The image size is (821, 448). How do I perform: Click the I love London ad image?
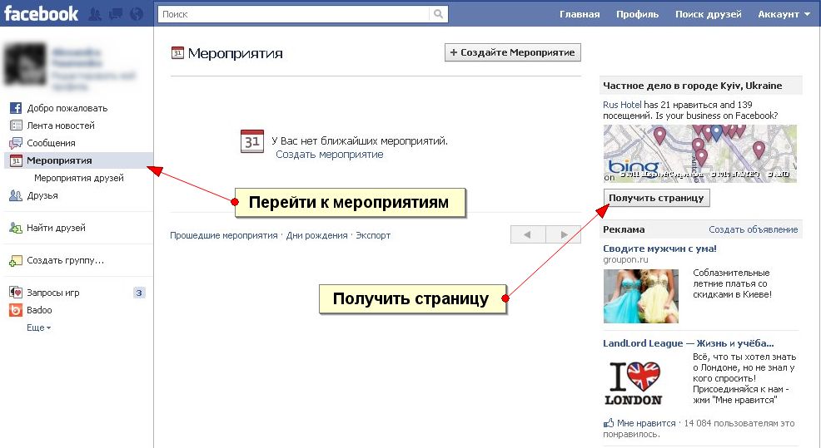pos(634,383)
